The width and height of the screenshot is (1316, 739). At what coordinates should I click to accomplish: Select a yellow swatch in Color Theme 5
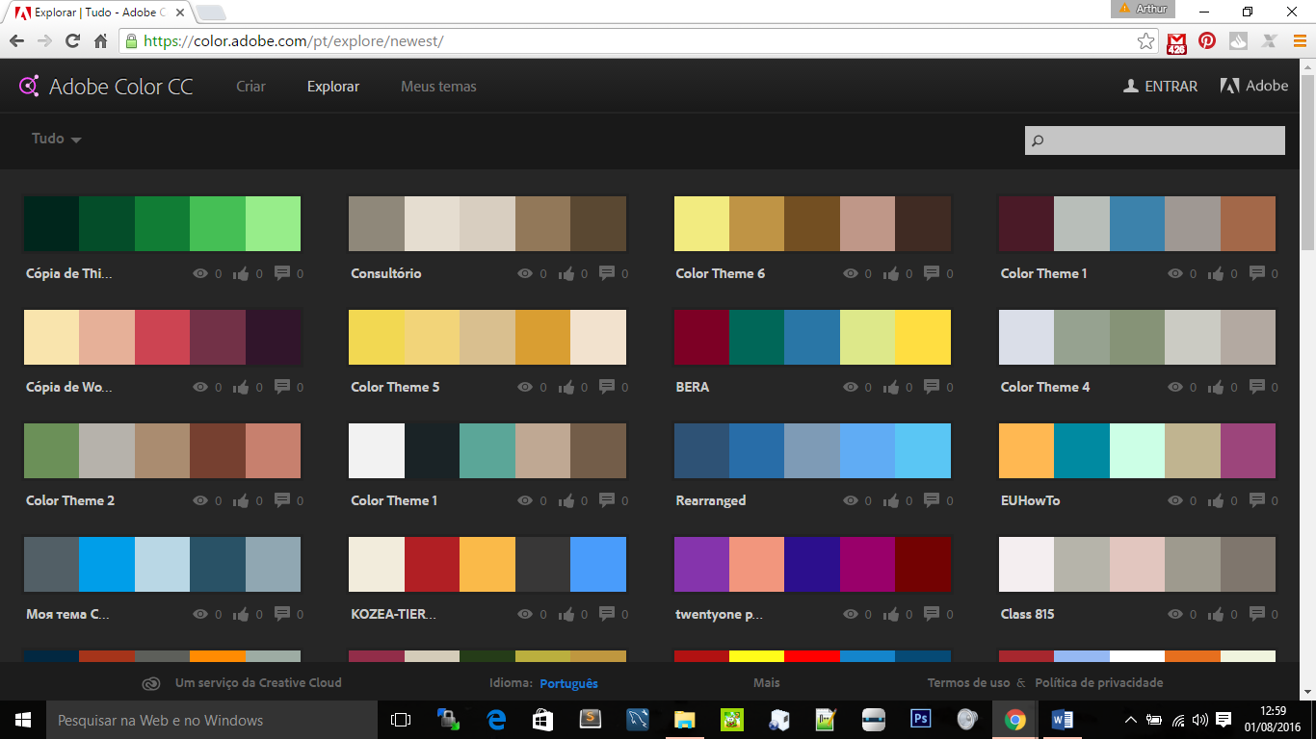click(x=376, y=337)
